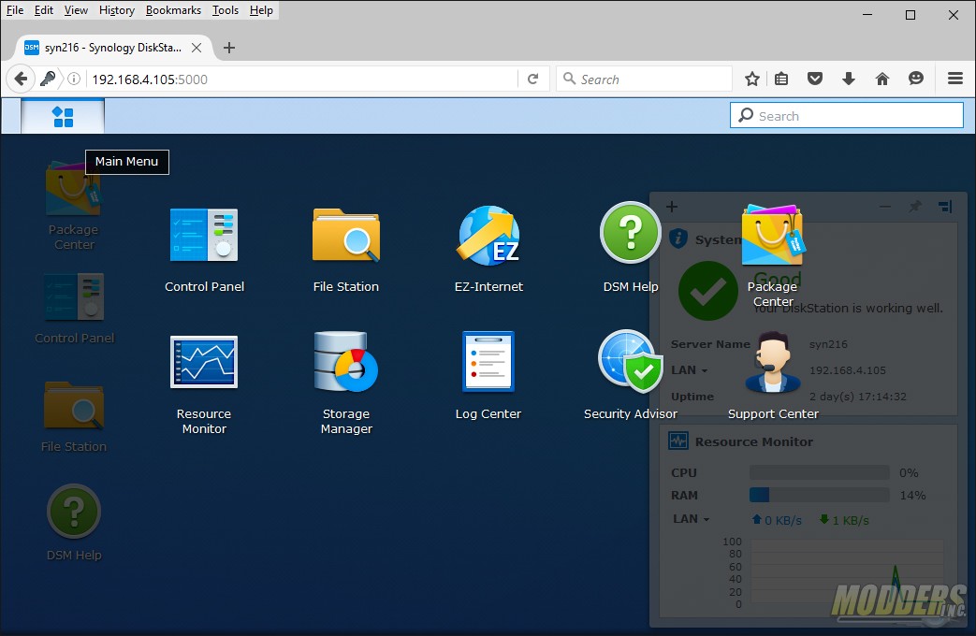Screen dimensions: 976x636
Task: Click the RAM usage bar
Action: pyautogui.click(x=819, y=495)
